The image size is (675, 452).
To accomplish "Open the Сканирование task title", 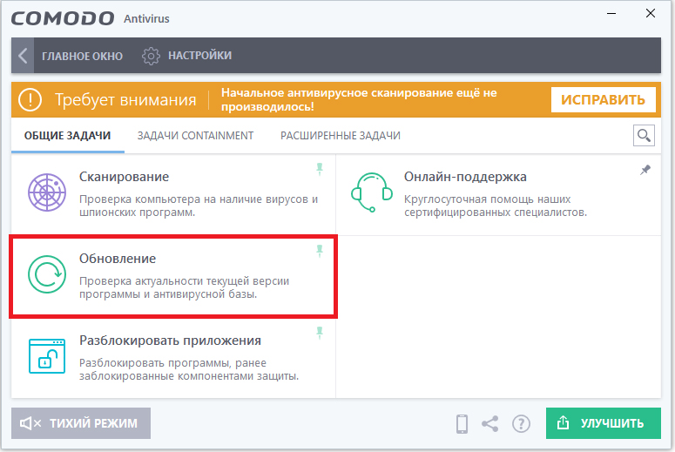I will pos(124,177).
